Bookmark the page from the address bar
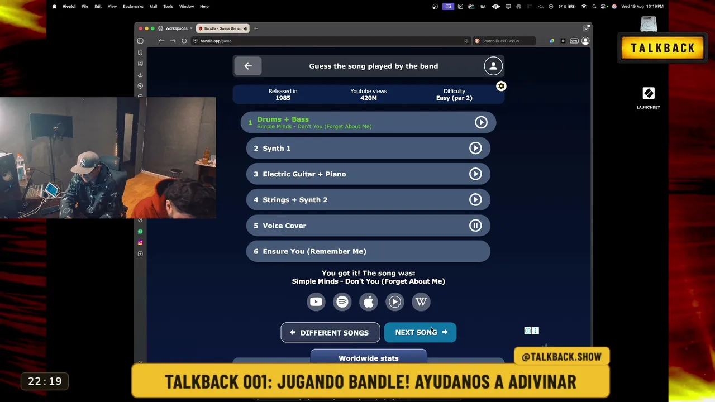This screenshot has width=715, height=402. click(465, 41)
